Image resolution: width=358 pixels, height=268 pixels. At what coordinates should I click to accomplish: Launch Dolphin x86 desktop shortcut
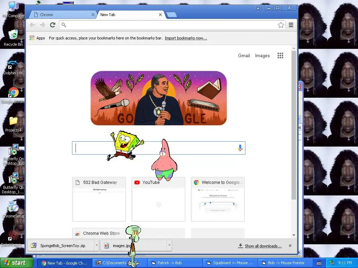tap(13, 67)
